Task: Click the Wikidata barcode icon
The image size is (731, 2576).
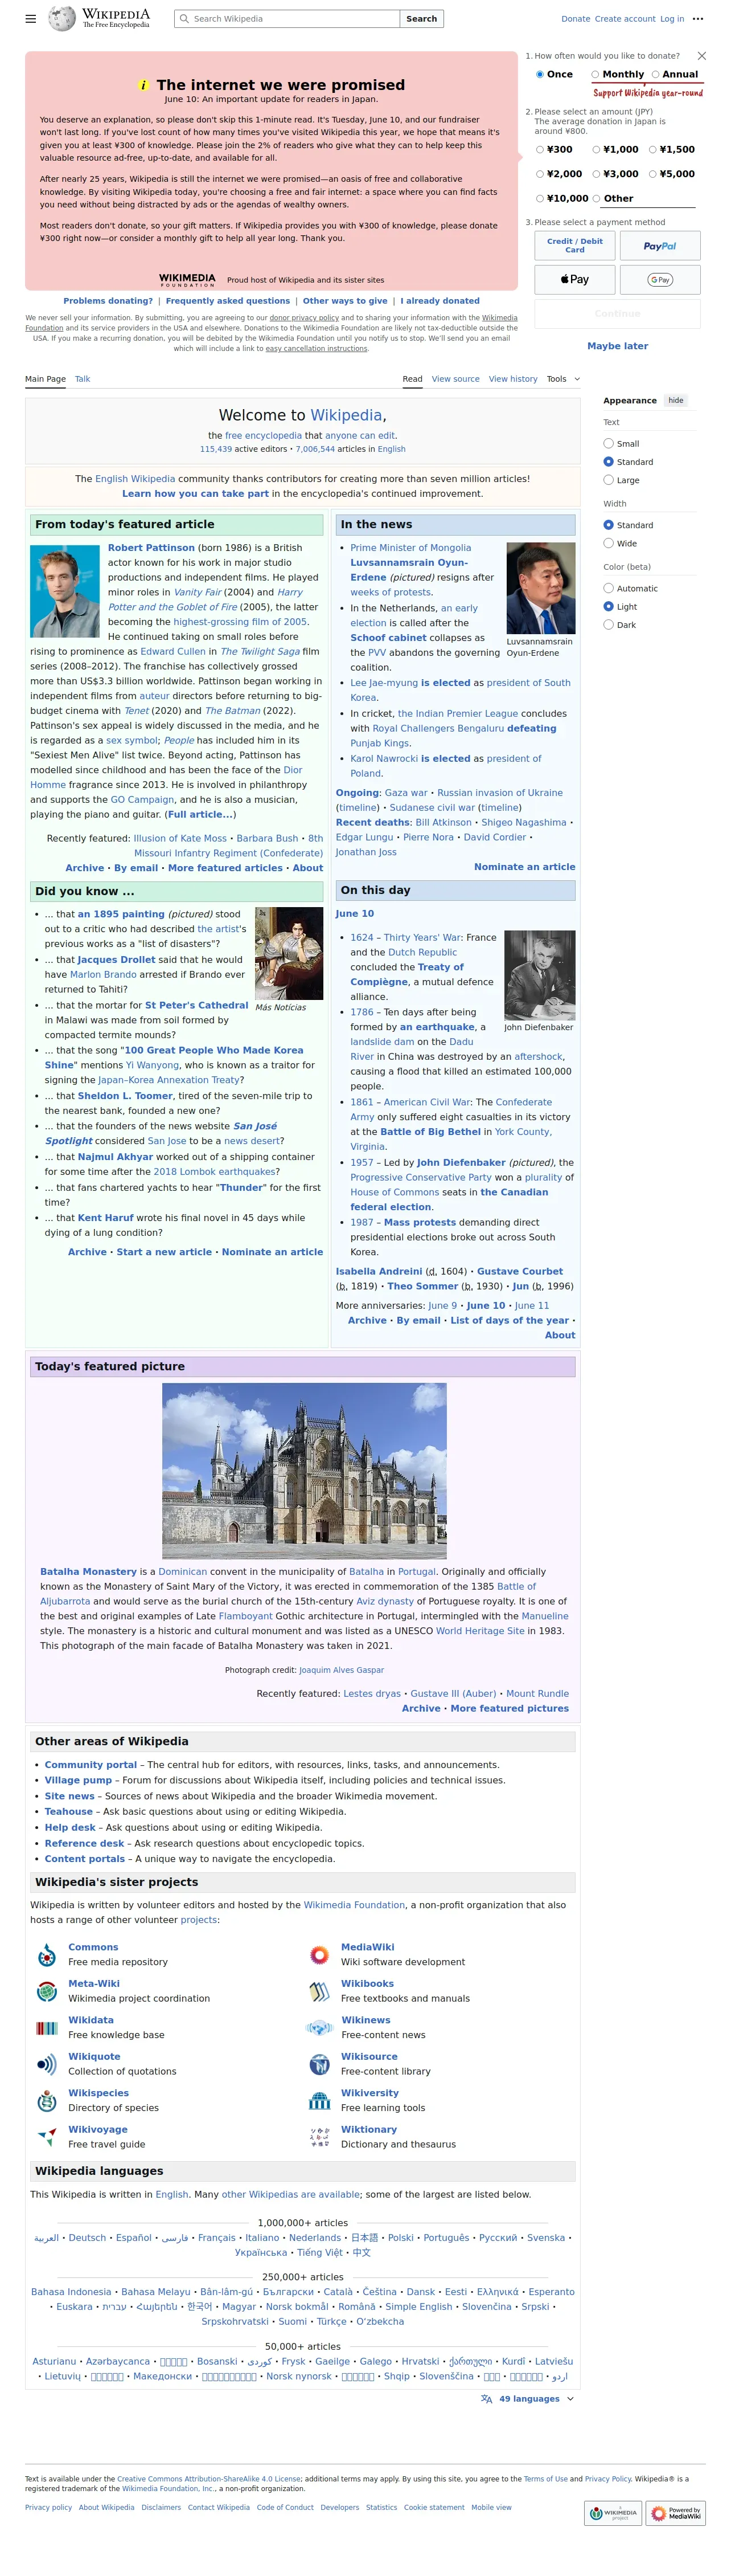Action: click(x=47, y=2028)
